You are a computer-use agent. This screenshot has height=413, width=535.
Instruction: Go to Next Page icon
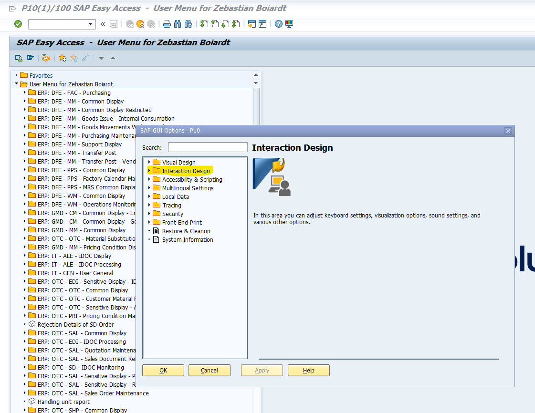(225, 24)
